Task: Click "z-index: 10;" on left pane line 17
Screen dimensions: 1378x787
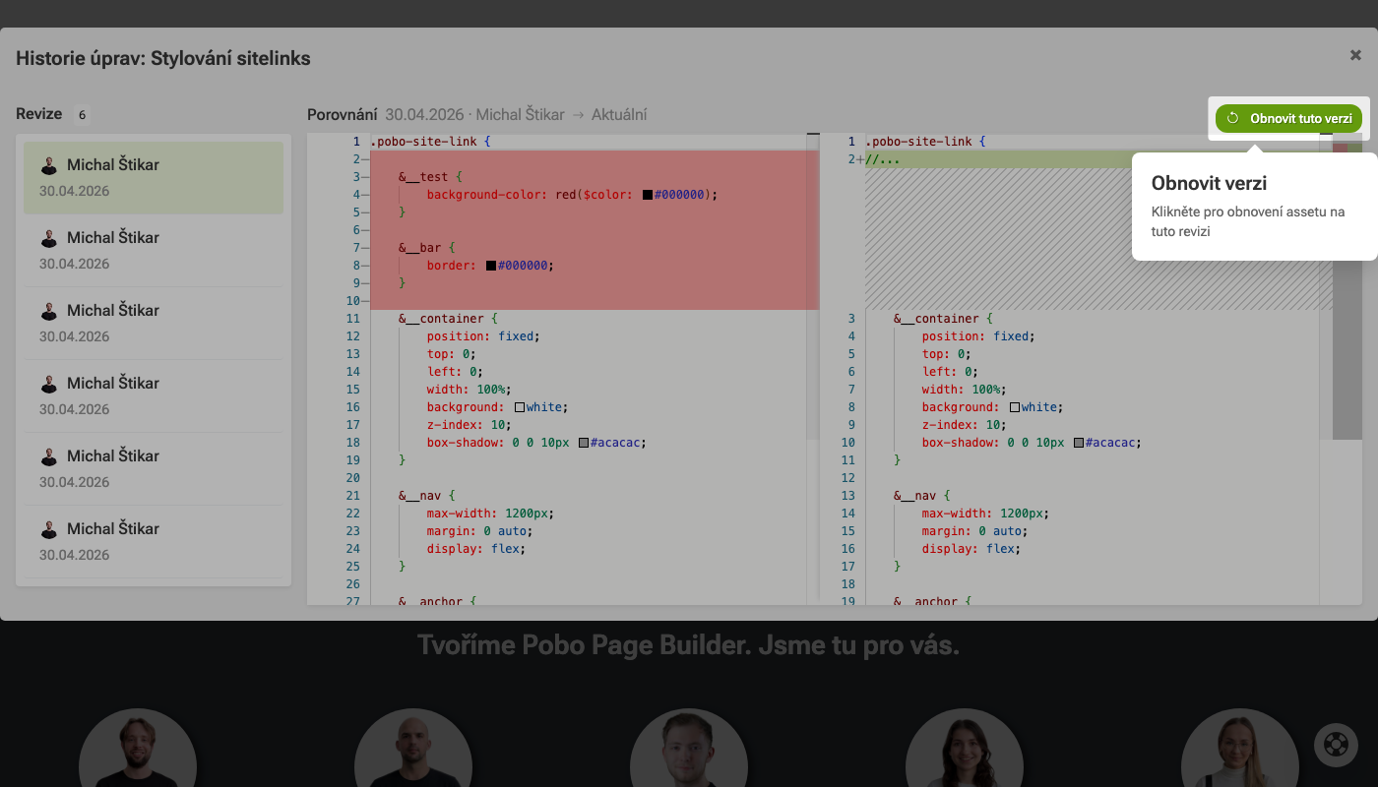Action: tap(470, 425)
